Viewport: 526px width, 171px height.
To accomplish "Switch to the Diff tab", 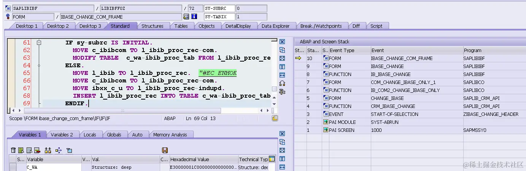I will (x=356, y=26).
